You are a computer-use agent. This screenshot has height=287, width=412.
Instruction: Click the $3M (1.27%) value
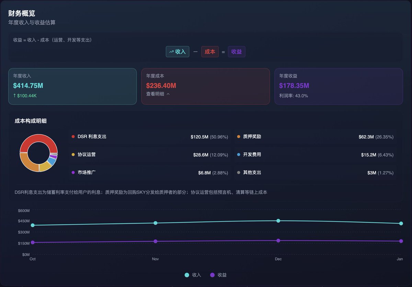380,173
